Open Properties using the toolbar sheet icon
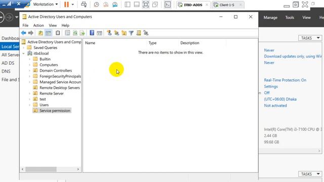The width and height of the screenshot is (324, 182). pos(67,33)
